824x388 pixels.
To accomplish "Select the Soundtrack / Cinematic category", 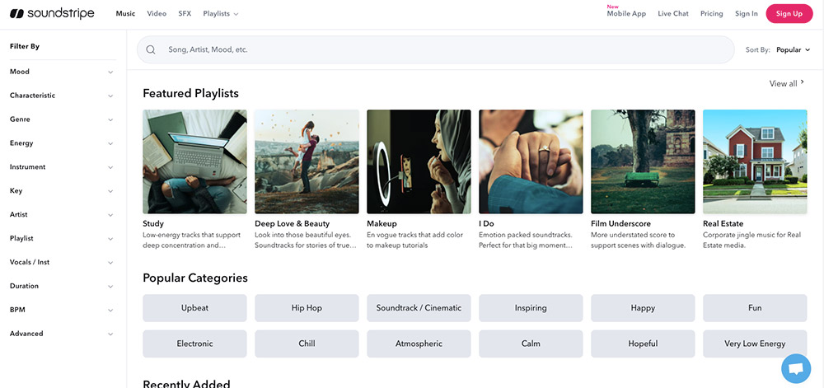I will [x=419, y=308].
